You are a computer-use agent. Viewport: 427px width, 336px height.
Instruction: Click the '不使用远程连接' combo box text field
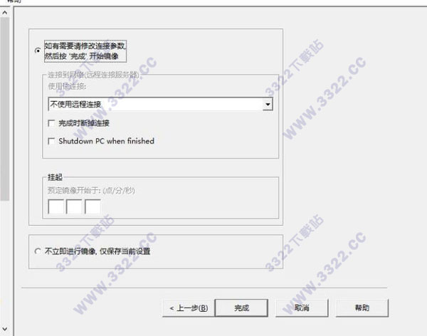pyautogui.click(x=155, y=105)
